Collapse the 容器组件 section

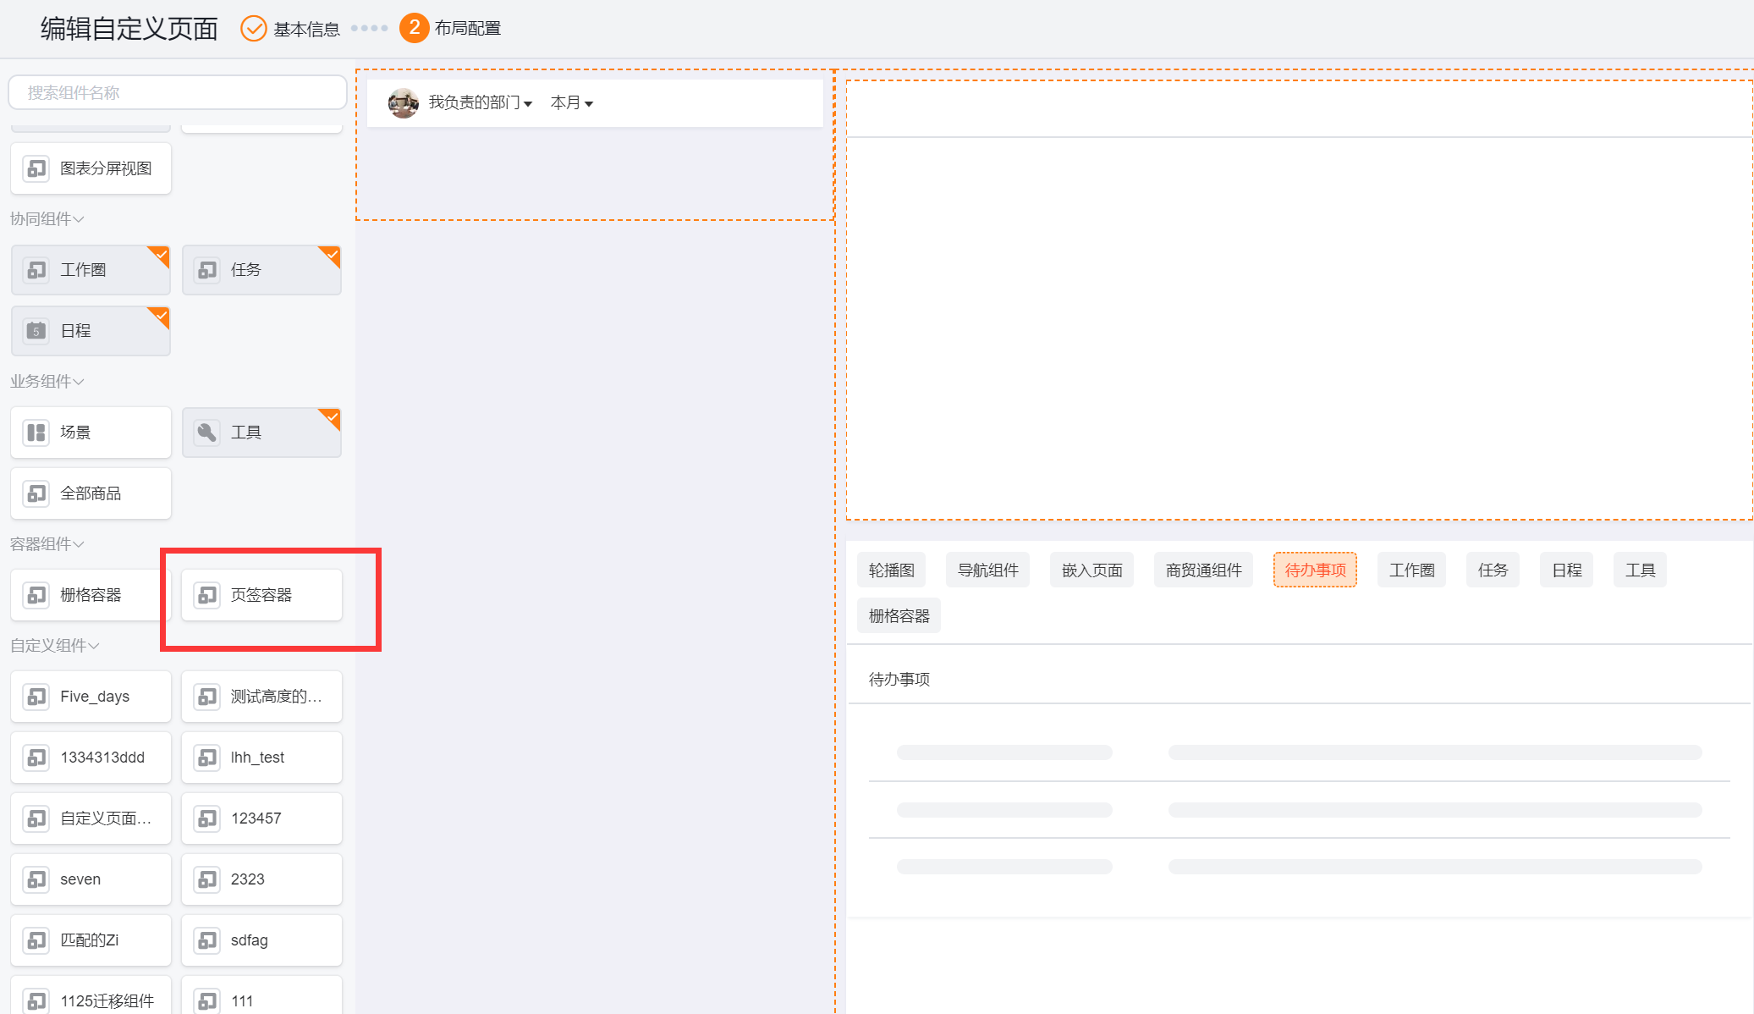coord(47,544)
